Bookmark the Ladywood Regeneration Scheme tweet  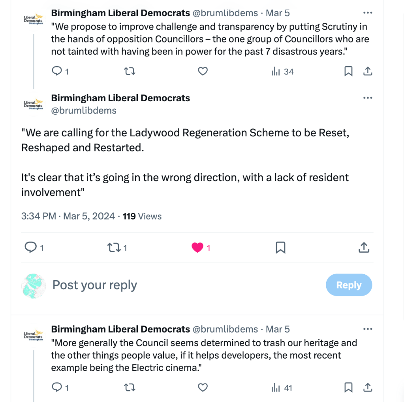pyautogui.click(x=280, y=248)
